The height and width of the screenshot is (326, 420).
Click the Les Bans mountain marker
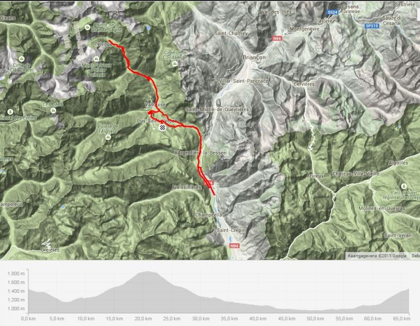pyautogui.click(x=53, y=110)
